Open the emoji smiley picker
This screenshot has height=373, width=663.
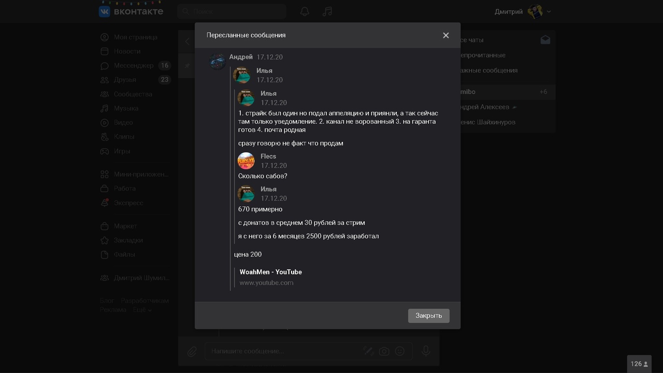[x=399, y=351]
